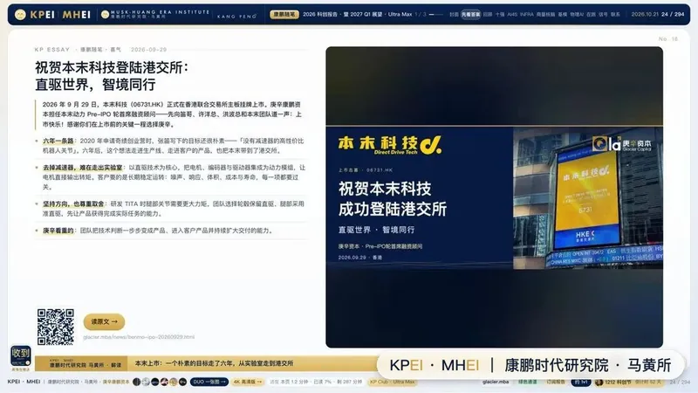Select the highlighted 先看答案 tab
Viewport: 698px width, 393px height.
(x=470, y=14)
